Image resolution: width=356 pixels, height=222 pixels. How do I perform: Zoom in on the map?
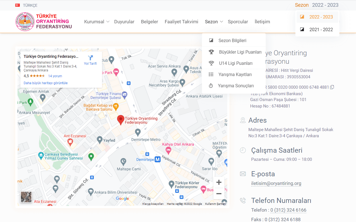tap(219, 182)
